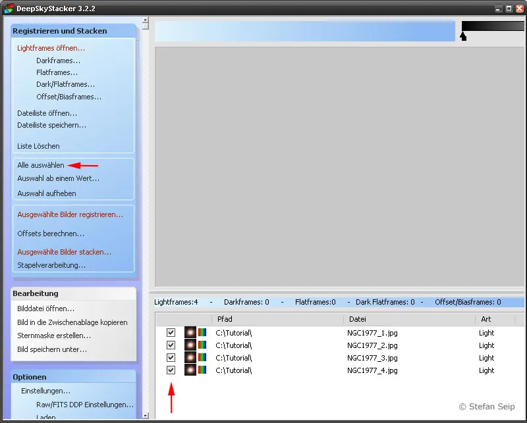Screen dimensions: 527x423
Task: Click left panel scrollbar down arrow
Action: (146, 416)
